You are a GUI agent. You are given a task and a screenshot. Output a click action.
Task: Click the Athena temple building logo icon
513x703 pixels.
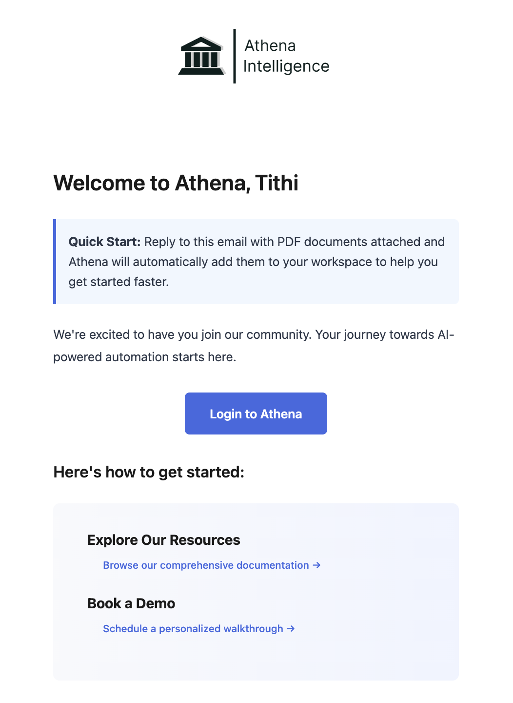tap(202, 56)
